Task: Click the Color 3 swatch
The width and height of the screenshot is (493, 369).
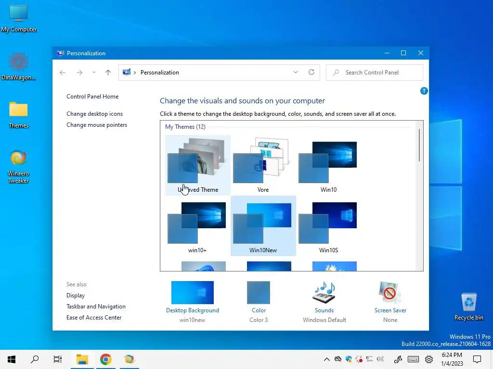Action: 259,293
